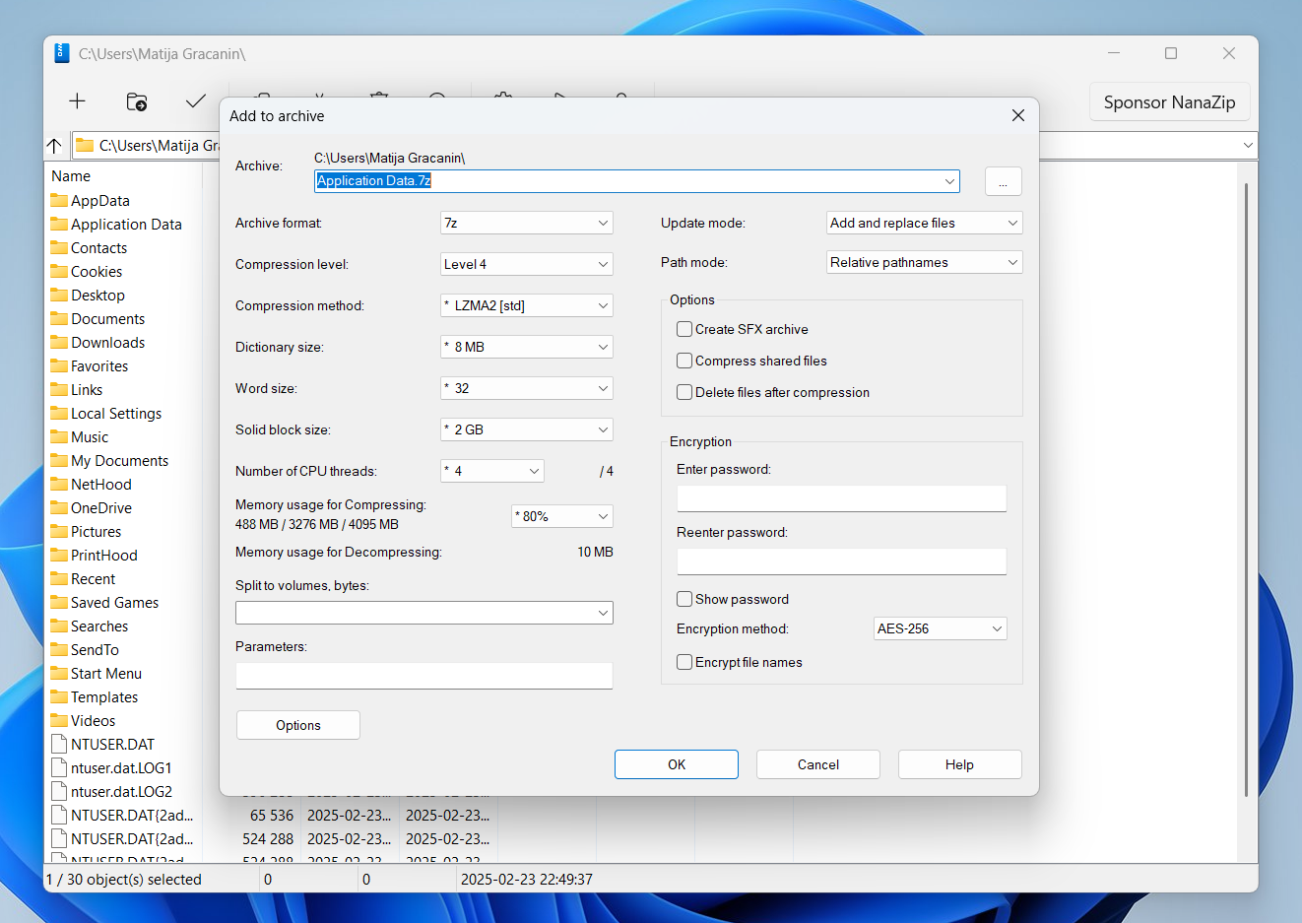Click the Extract folder toolbar icon
This screenshot has height=923, width=1302.
click(x=137, y=101)
